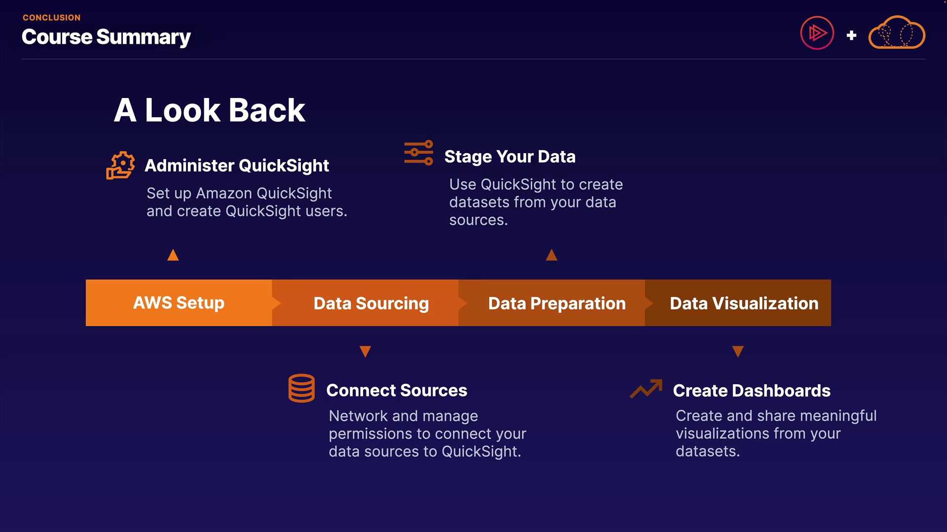
Task: Click the orange cloud guru logo
Action: [896, 33]
